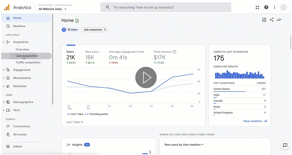Click the United Kingdom country row
The image size is (292, 155).
pos(240,113)
